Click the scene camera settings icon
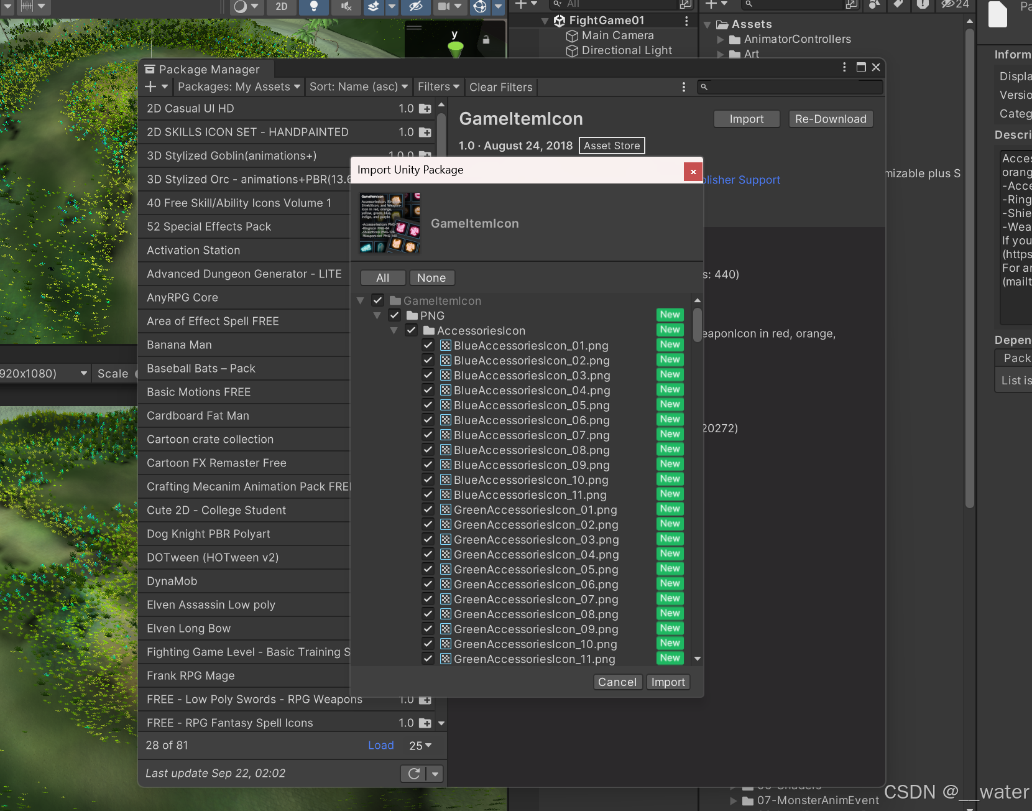The width and height of the screenshot is (1032, 811). [443, 6]
